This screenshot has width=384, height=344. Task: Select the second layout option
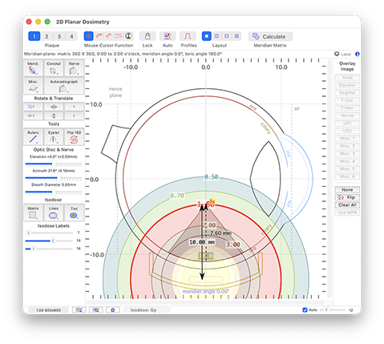pos(216,36)
